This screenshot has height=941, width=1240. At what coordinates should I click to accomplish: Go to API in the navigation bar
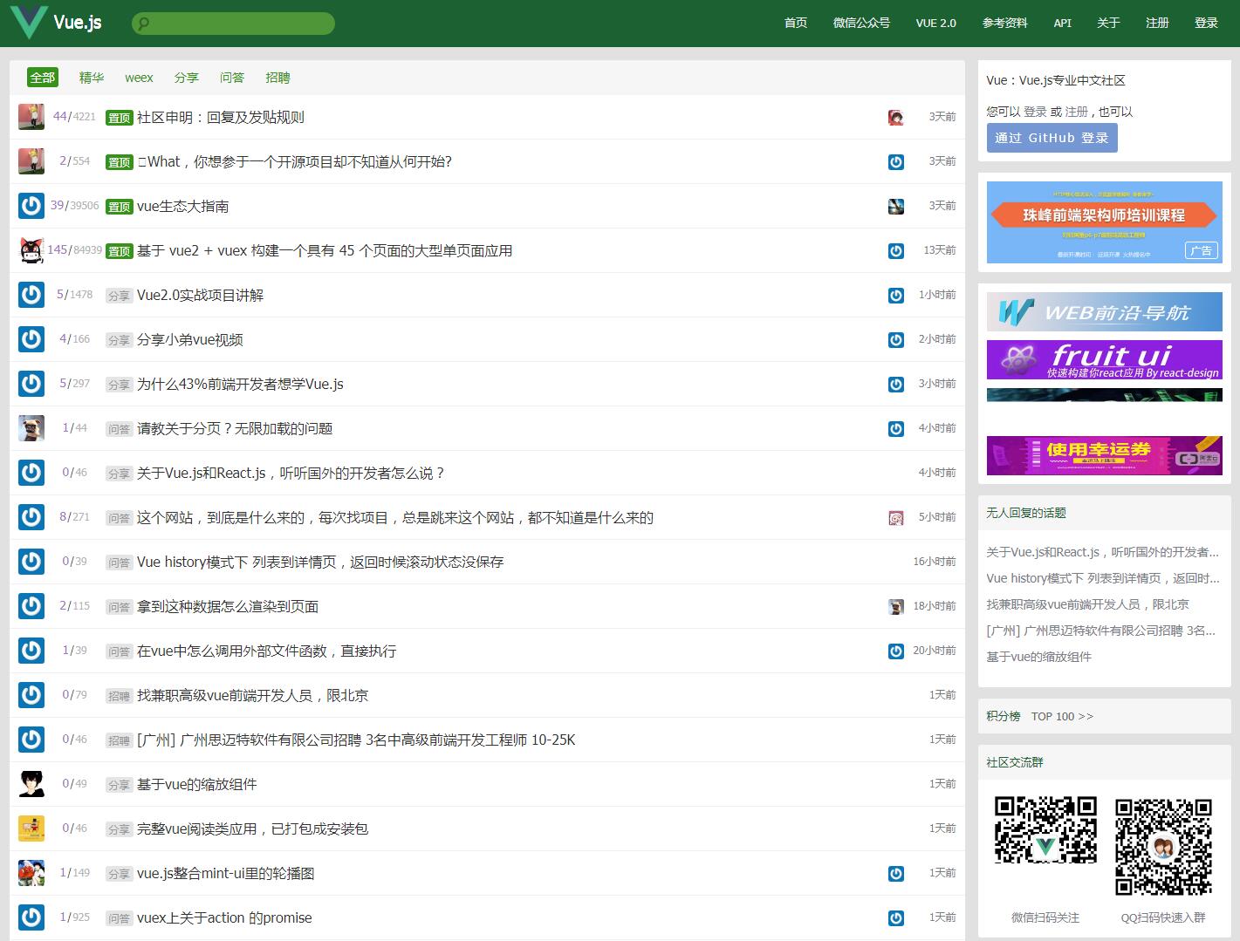(x=1062, y=24)
